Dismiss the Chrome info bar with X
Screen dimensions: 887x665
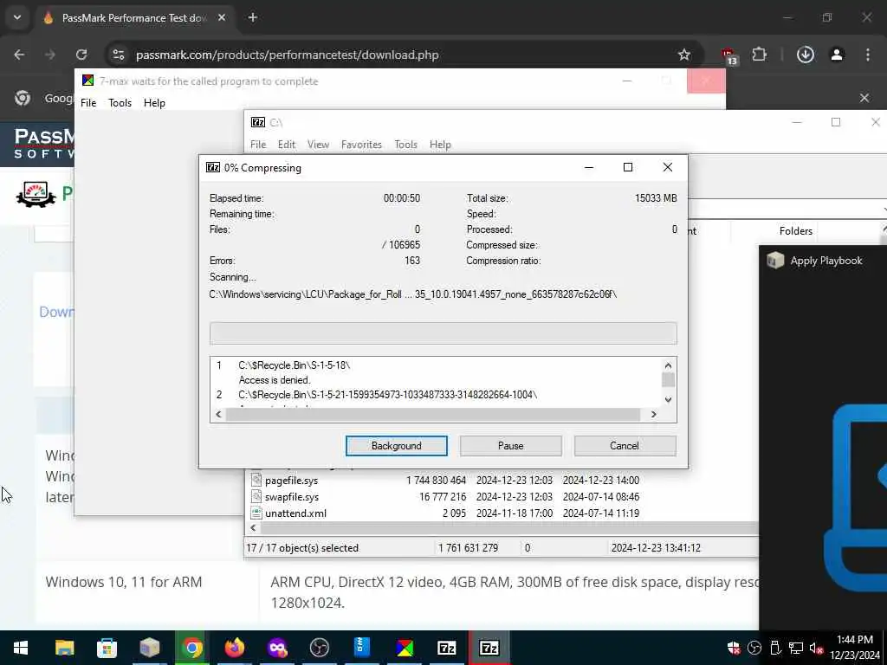[x=864, y=98]
